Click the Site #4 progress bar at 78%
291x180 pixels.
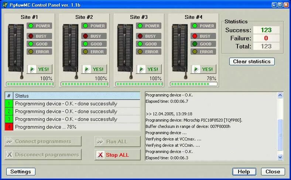[x=194, y=84]
